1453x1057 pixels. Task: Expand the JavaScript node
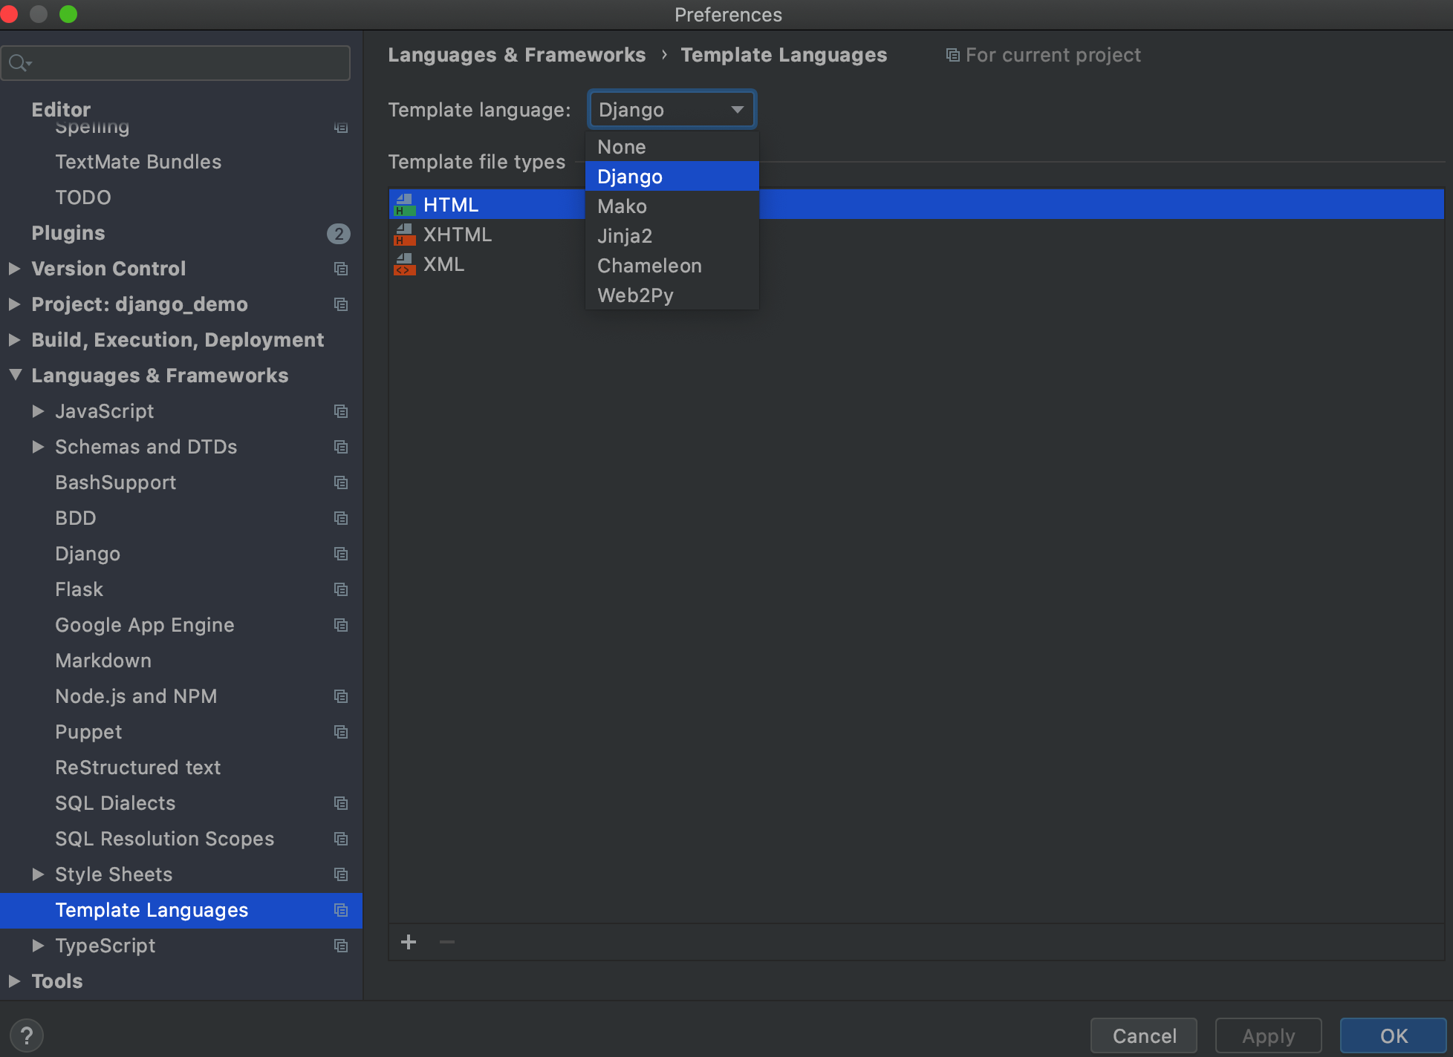pyautogui.click(x=38, y=411)
